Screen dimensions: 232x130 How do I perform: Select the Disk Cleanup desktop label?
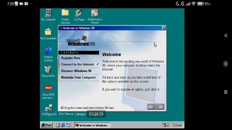66,114
